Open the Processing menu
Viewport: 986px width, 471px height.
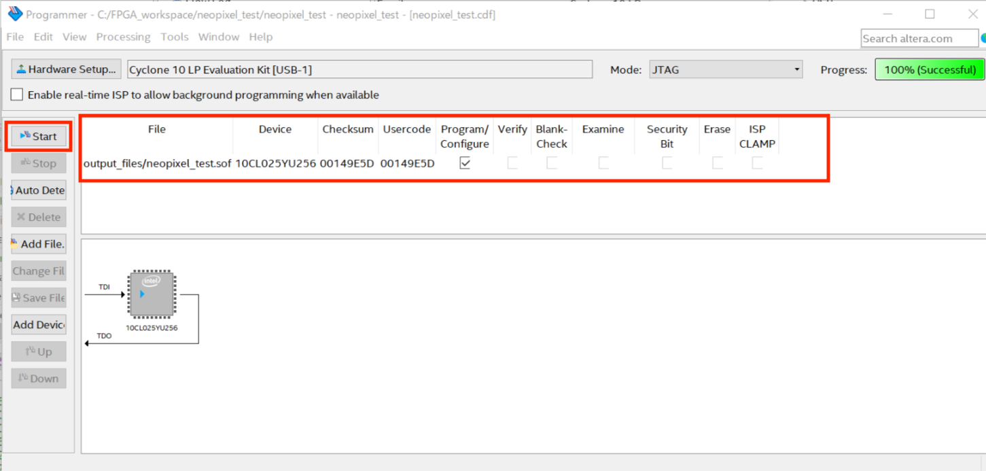[123, 37]
